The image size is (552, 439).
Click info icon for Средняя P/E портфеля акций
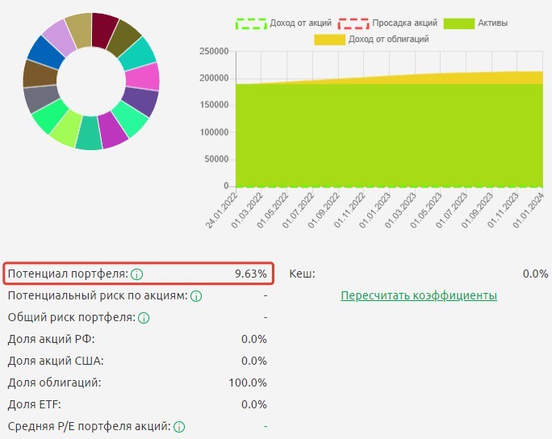[179, 427]
